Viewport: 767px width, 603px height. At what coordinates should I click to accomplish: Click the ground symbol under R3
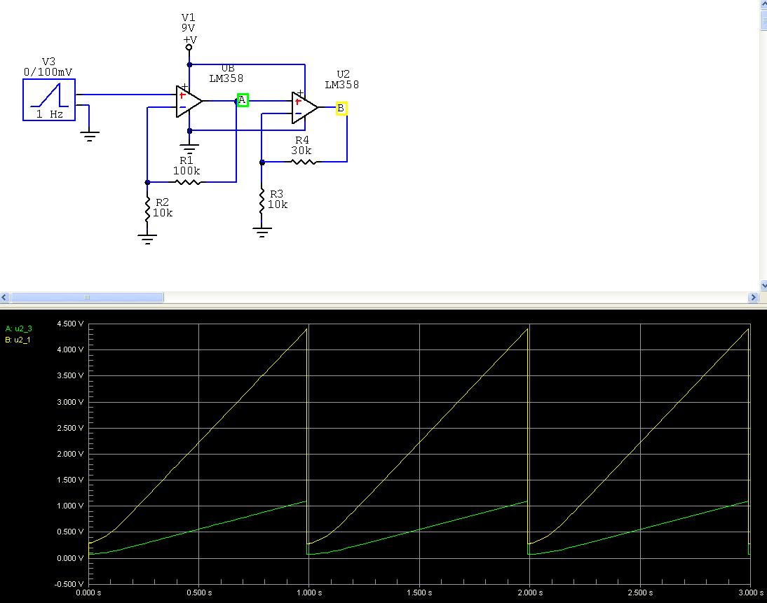tap(262, 232)
